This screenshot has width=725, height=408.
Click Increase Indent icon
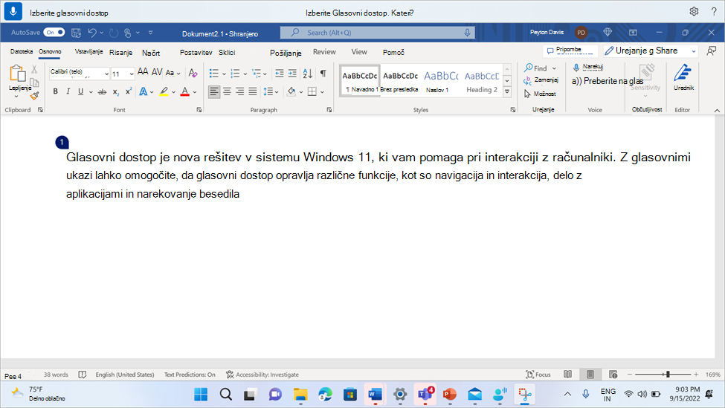tap(292, 73)
